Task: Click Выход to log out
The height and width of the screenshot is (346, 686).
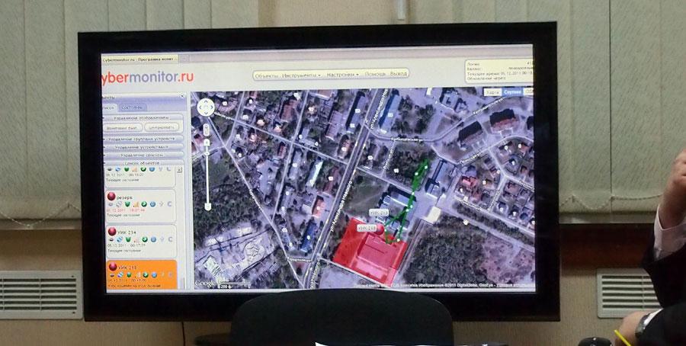Action: tap(399, 74)
